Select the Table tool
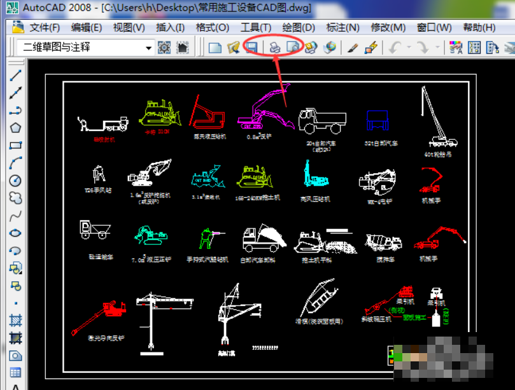 click(15, 373)
